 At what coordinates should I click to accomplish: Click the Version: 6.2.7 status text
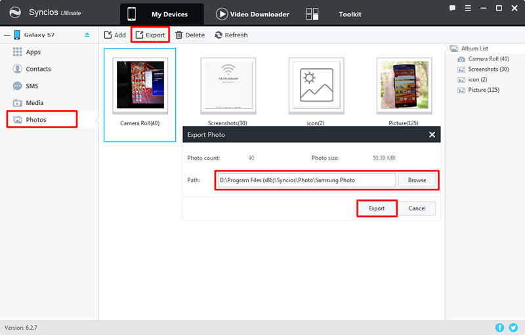[x=21, y=328]
